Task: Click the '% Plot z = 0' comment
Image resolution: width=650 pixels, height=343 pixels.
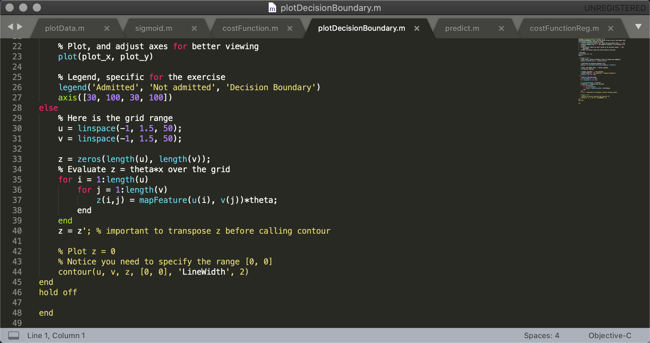Action: pos(87,251)
